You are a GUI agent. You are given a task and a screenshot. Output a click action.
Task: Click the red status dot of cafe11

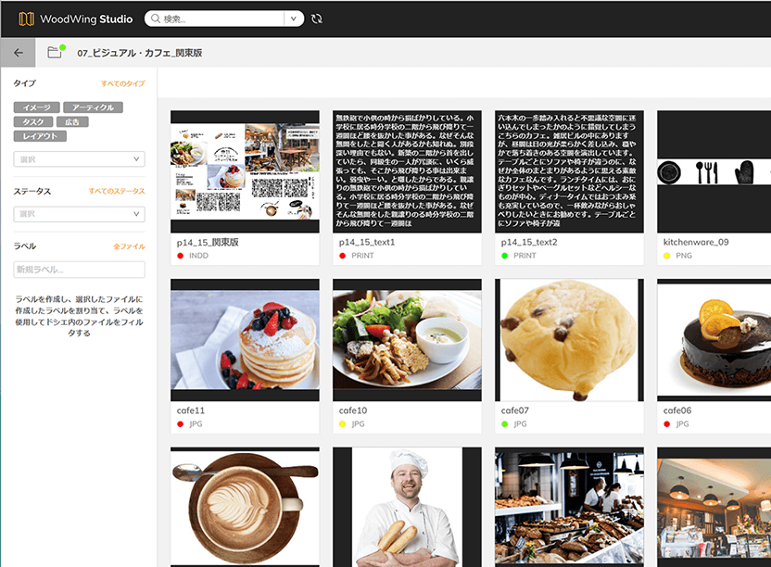click(181, 424)
